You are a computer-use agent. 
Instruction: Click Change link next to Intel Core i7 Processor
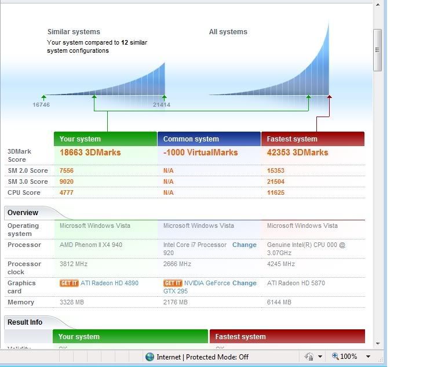[244, 245]
